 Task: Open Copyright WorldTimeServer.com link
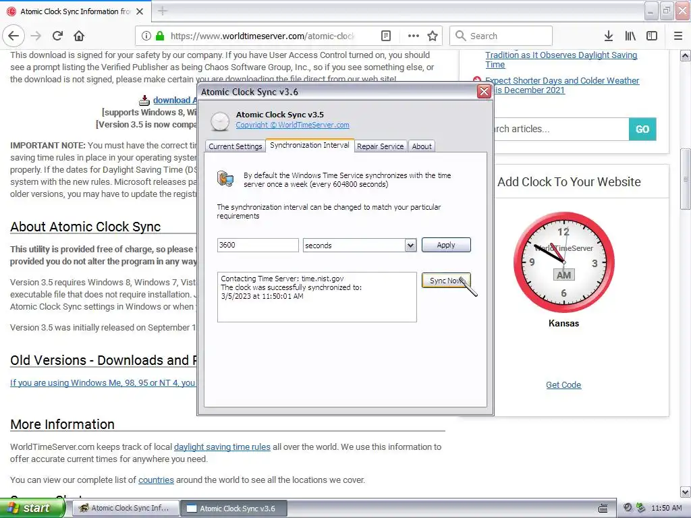pos(292,125)
